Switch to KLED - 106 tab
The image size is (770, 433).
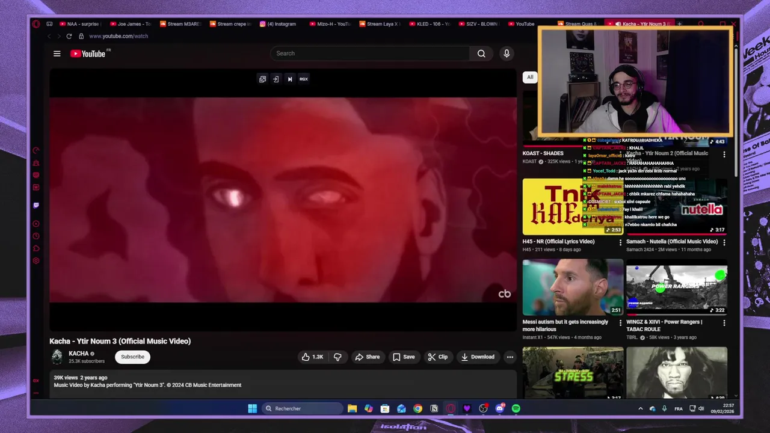[x=428, y=24]
